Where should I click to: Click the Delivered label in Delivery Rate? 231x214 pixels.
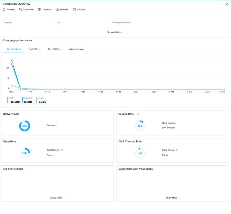point(51,125)
